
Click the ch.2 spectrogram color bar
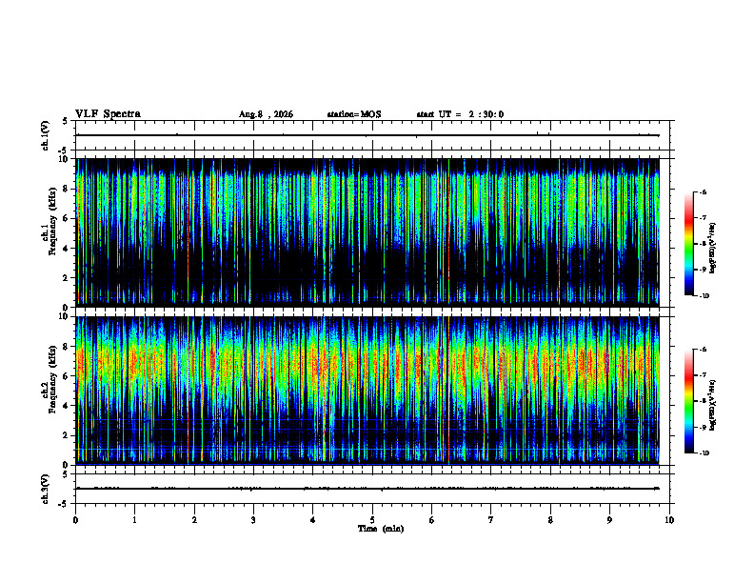coord(688,401)
